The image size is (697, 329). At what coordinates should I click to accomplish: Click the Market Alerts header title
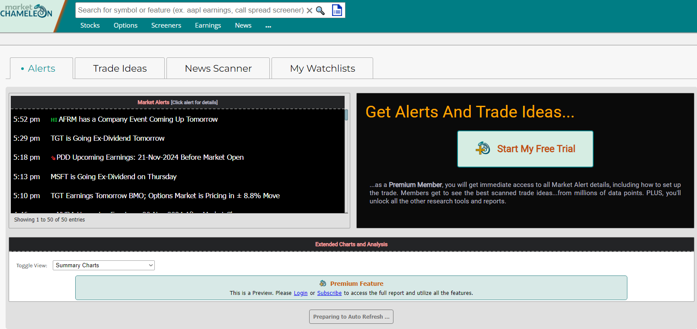coord(153,102)
